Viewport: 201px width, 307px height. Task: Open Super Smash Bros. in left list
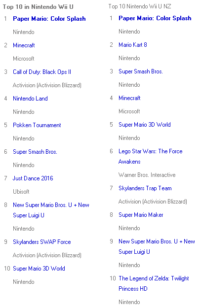point(35,152)
